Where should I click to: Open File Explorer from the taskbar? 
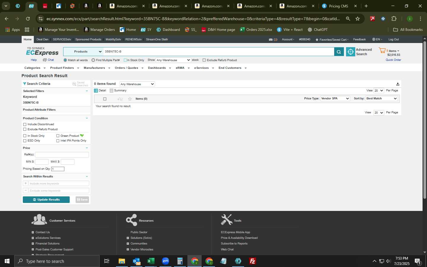[122, 261]
